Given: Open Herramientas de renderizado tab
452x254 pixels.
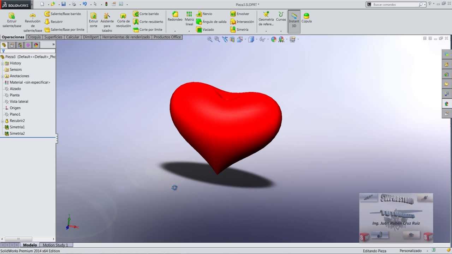Looking at the screenshot, I should pyautogui.click(x=126, y=37).
